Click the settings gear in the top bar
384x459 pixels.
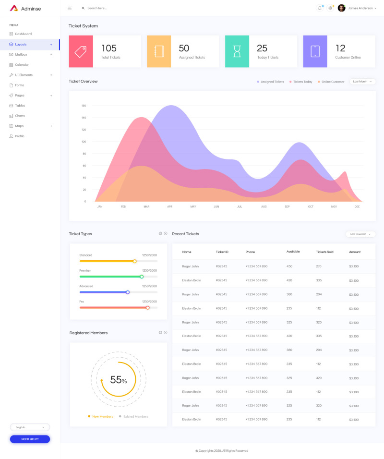click(330, 8)
